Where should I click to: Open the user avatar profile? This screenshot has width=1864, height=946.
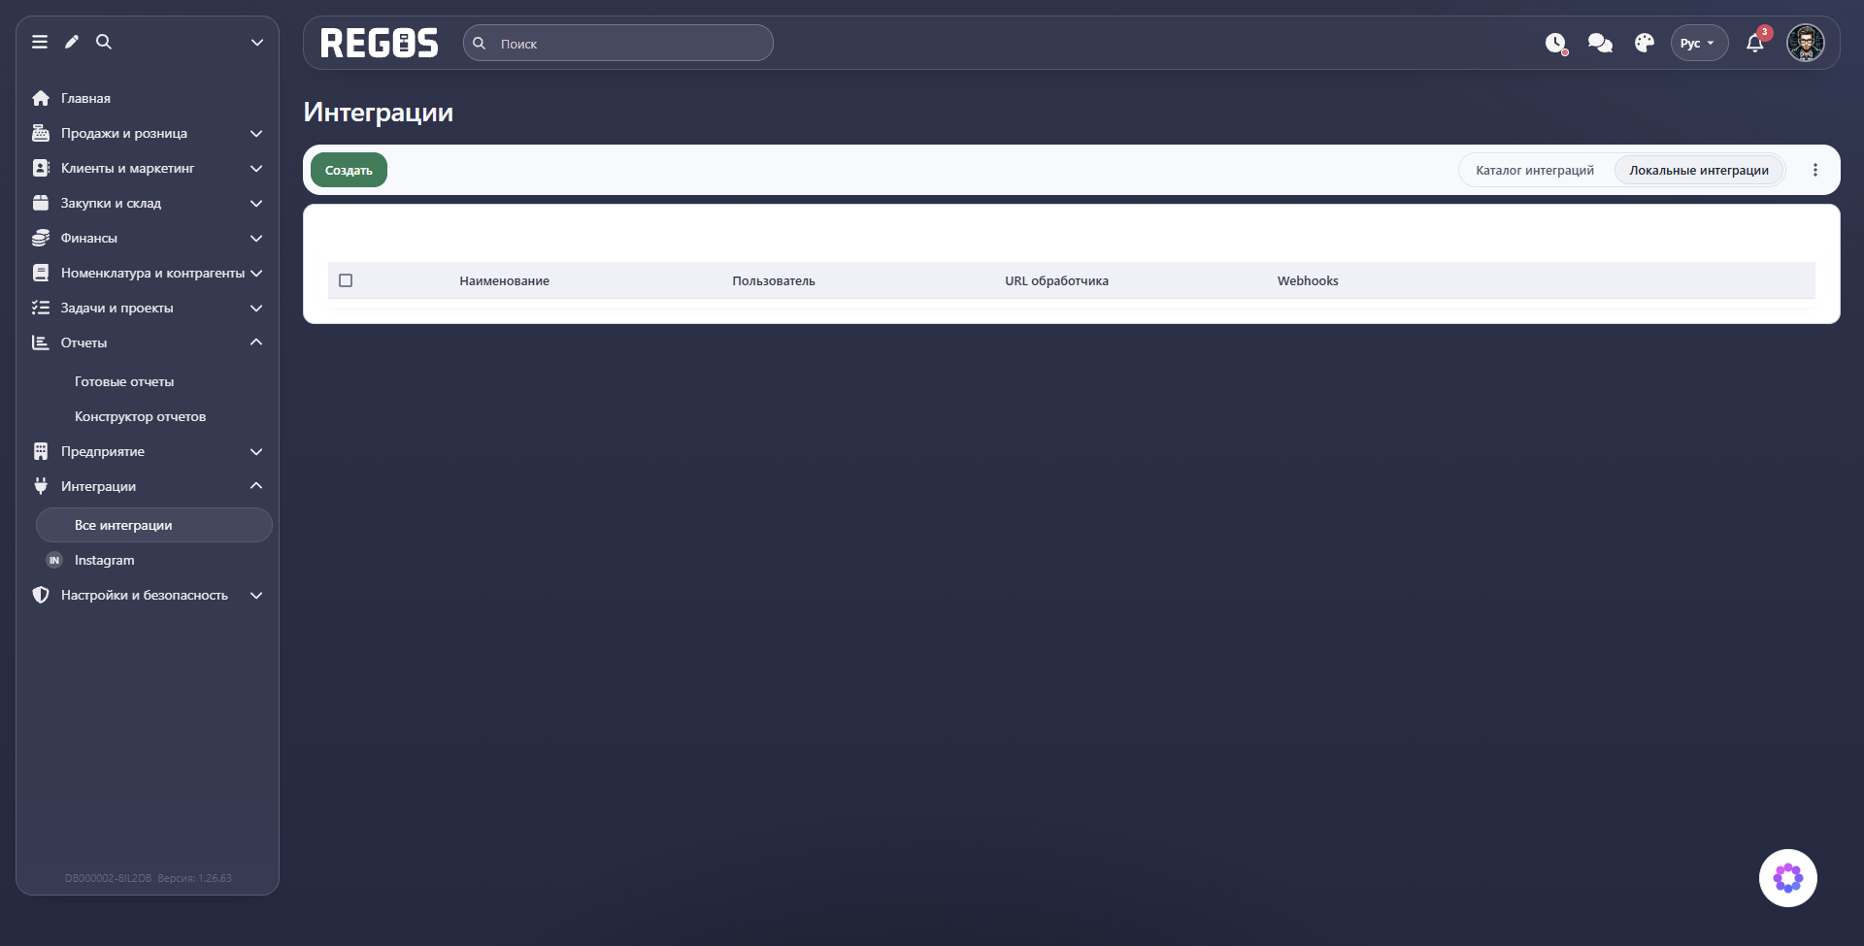[1806, 44]
